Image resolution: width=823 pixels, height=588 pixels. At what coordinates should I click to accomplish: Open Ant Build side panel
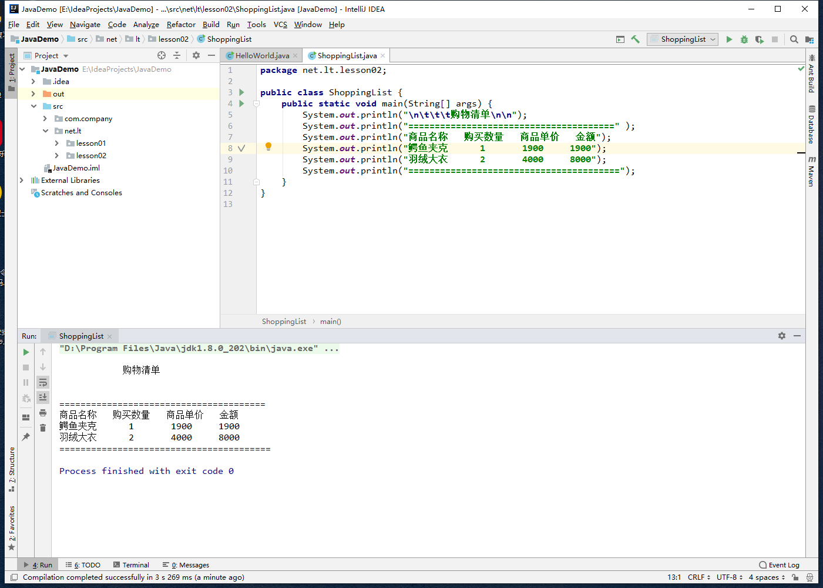(811, 73)
